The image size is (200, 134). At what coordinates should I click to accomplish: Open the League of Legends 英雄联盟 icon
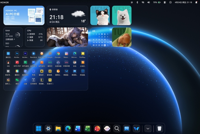point(42,80)
